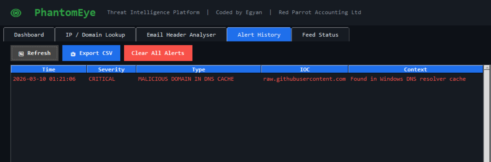Image resolution: width=491 pixels, height=162 pixels.
Task: Click the Type column header
Action: pyautogui.click(x=199, y=69)
